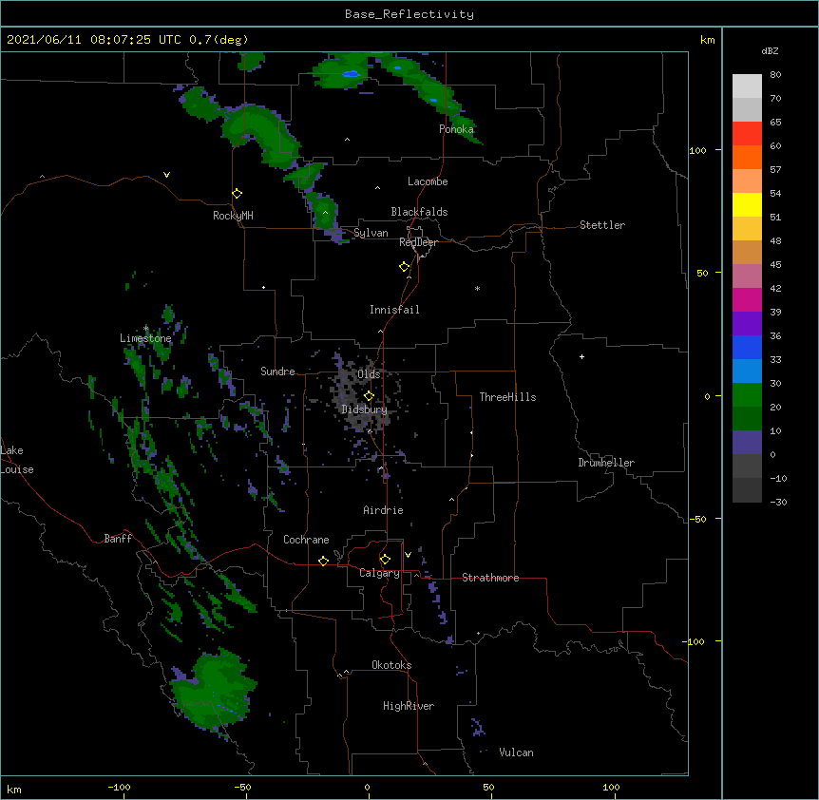Click the dBZ legend heading
Screen dimensions: 819x800
coord(770,51)
